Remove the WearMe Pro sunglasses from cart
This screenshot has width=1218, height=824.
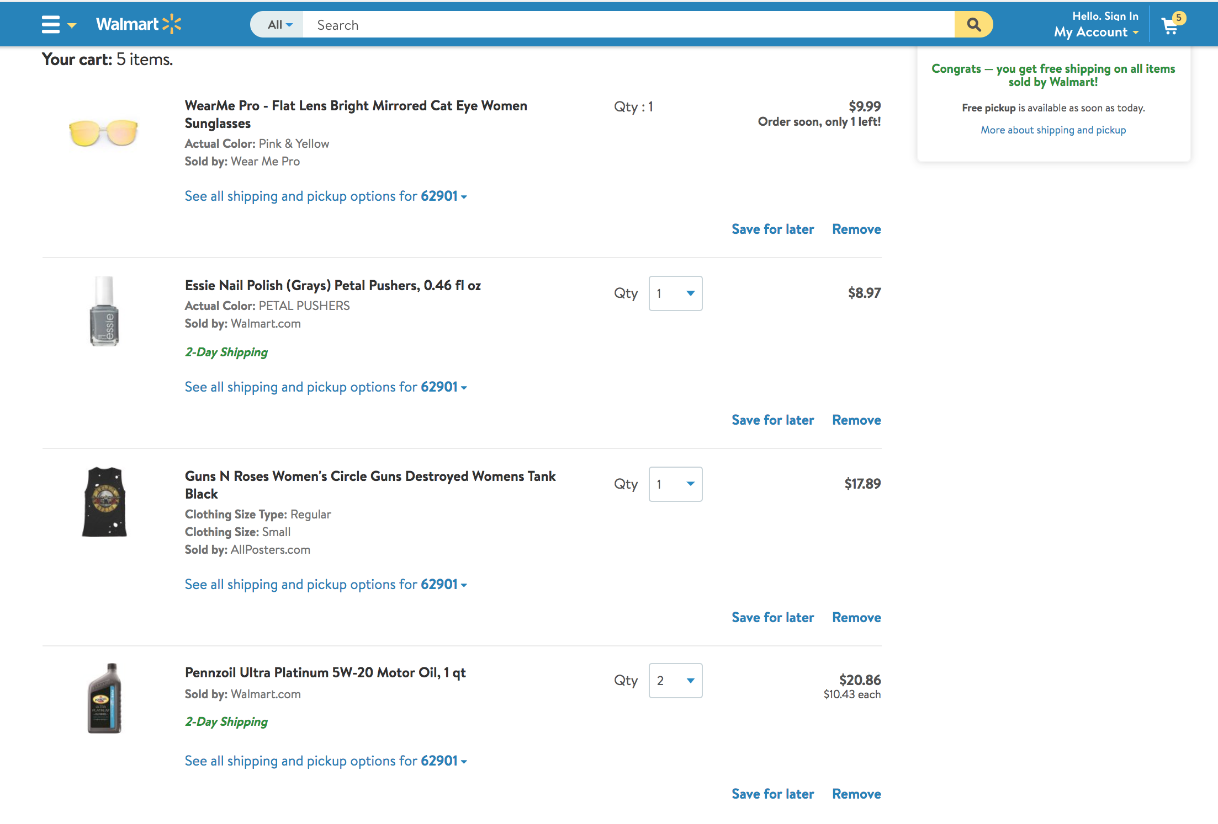(x=856, y=229)
